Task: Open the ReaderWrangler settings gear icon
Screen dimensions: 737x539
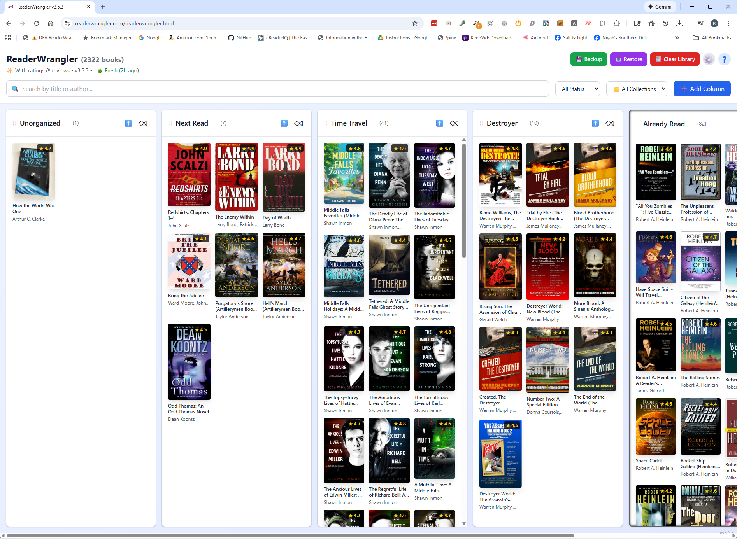Action: pyautogui.click(x=709, y=59)
